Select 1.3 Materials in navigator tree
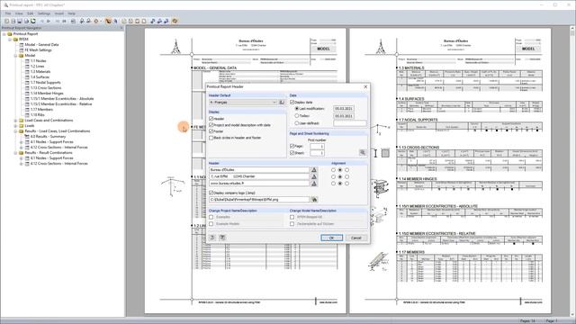The width and height of the screenshot is (576, 324). tap(40, 72)
